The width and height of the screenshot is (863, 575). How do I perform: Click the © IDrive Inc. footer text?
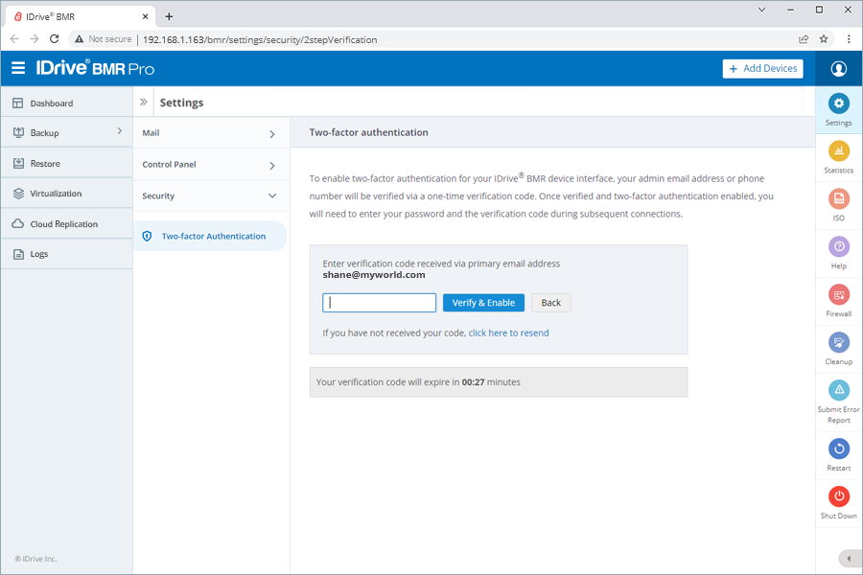click(35, 559)
